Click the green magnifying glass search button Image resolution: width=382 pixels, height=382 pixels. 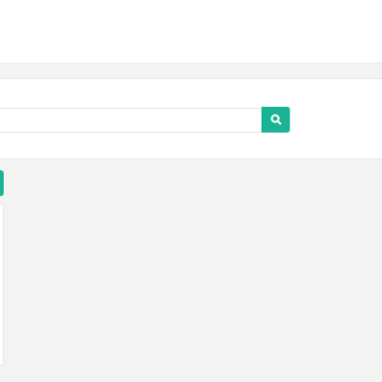point(276,119)
